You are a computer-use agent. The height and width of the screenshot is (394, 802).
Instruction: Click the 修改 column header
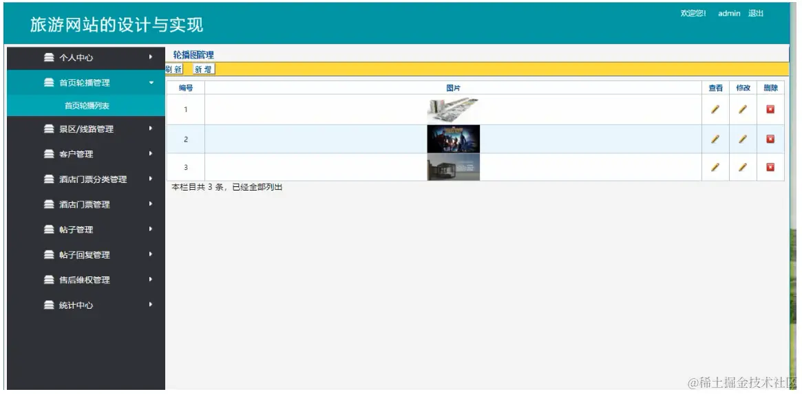click(743, 88)
